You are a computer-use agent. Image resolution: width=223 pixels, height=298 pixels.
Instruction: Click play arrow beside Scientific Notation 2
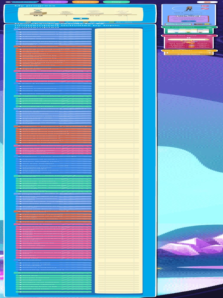coord(21,34)
